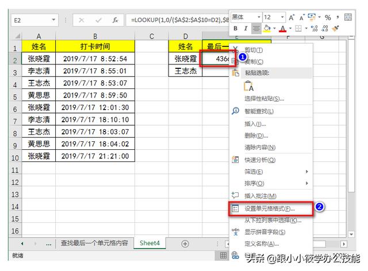Expand the font color dropdown arrow
The width and height of the screenshot is (368, 271).
tap(290, 29)
